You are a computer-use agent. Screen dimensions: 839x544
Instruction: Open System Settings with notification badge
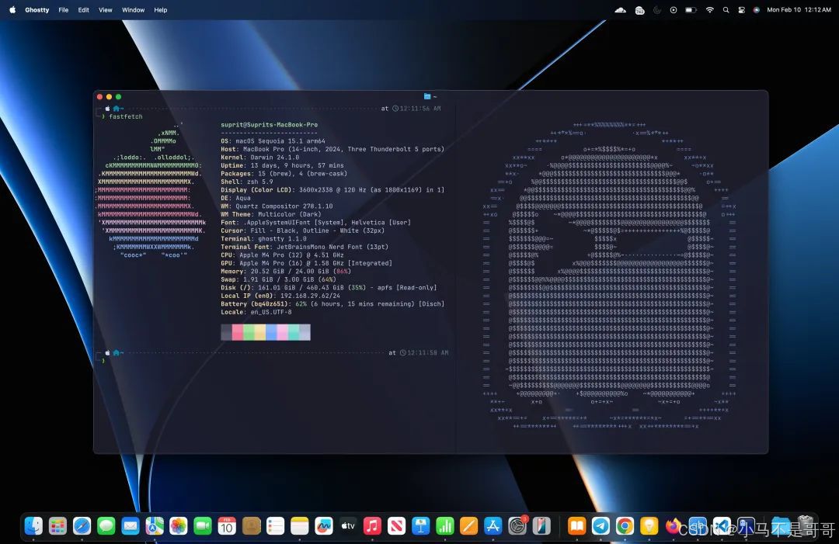click(x=517, y=526)
